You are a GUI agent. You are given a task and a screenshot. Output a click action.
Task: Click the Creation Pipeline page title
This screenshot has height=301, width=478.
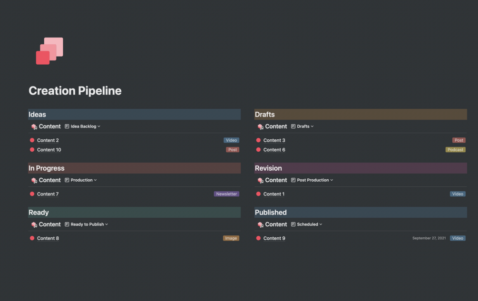(75, 91)
